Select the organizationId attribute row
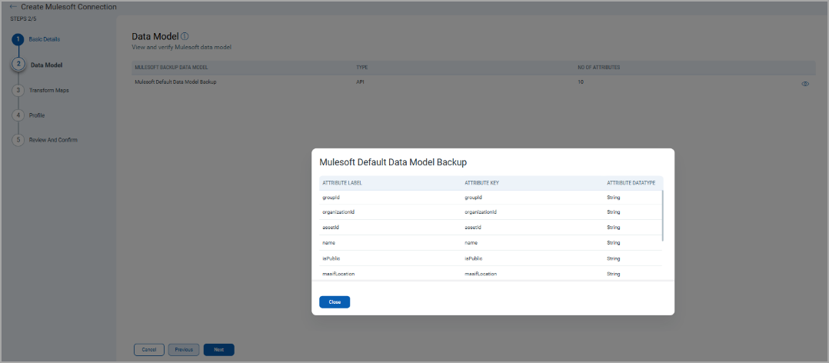Screen dimensions: 829x363 point(489,212)
